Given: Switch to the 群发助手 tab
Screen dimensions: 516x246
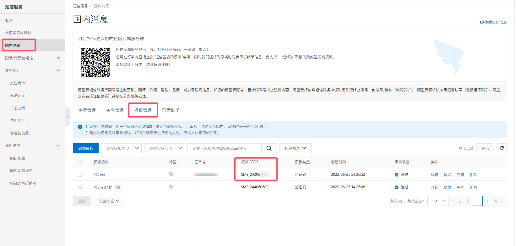Looking at the screenshot, I should click(171, 110).
